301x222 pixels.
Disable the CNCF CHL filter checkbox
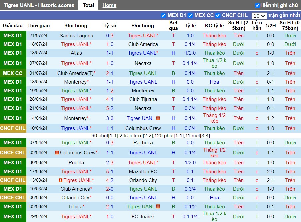pyautogui.click(x=218, y=15)
